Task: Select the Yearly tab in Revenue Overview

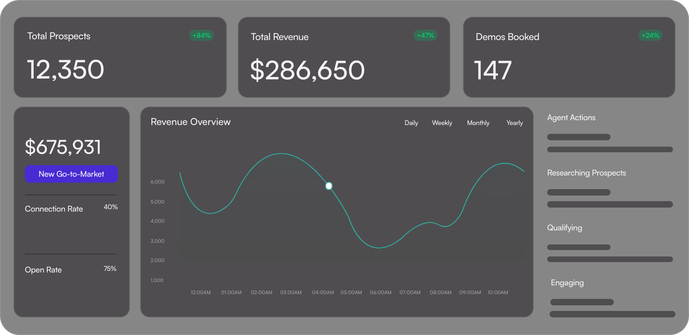Action: 515,123
